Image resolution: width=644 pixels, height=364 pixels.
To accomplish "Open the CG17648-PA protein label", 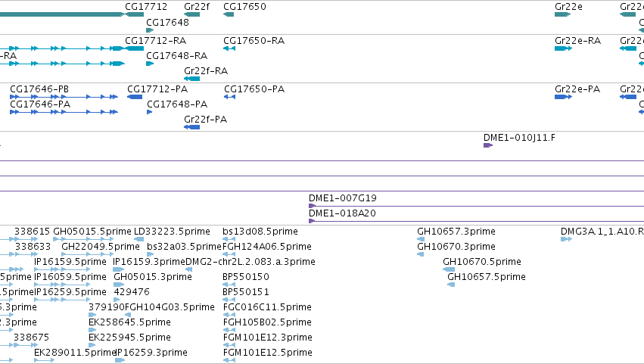I will click(x=177, y=104).
